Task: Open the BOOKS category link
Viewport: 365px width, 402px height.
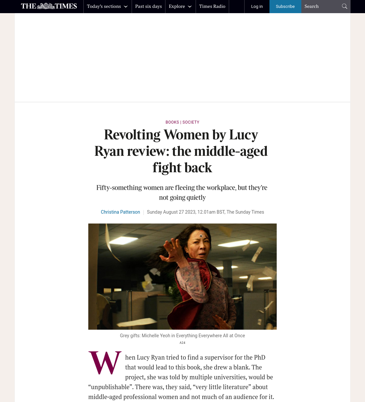Action: 172,122
